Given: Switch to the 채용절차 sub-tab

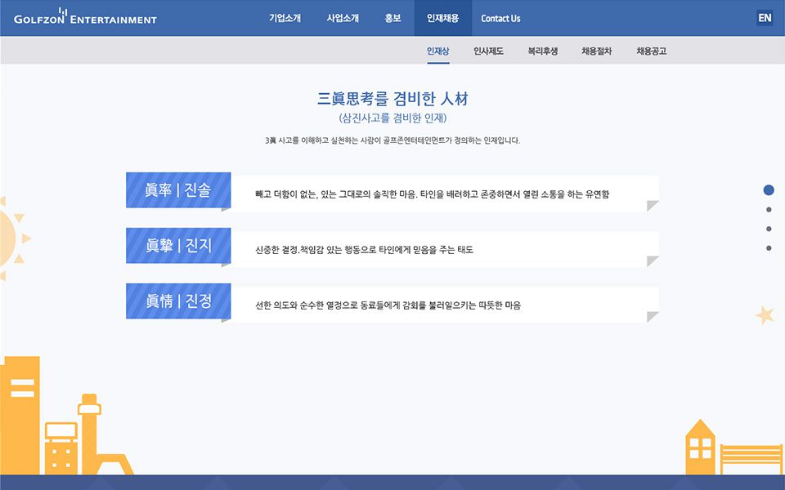Looking at the screenshot, I should pyautogui.click(x=596, y=51).
